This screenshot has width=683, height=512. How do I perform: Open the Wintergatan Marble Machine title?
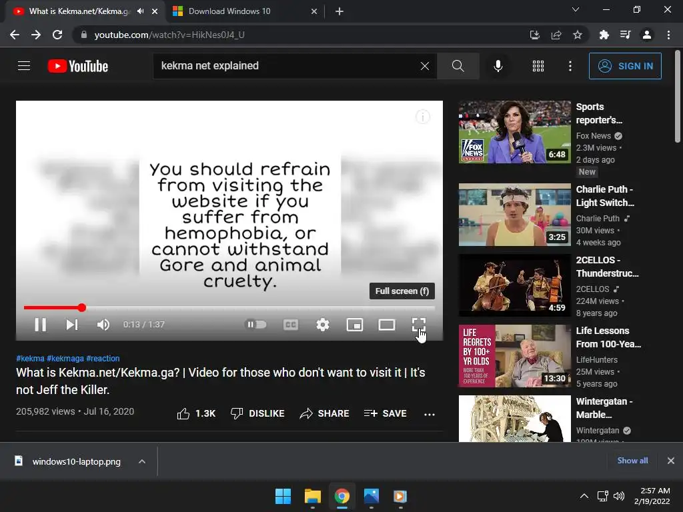tap(604, 408)
